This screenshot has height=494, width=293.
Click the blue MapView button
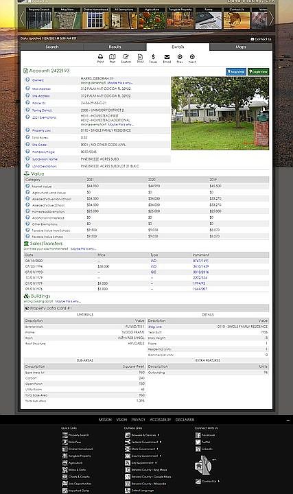(236, 71)
